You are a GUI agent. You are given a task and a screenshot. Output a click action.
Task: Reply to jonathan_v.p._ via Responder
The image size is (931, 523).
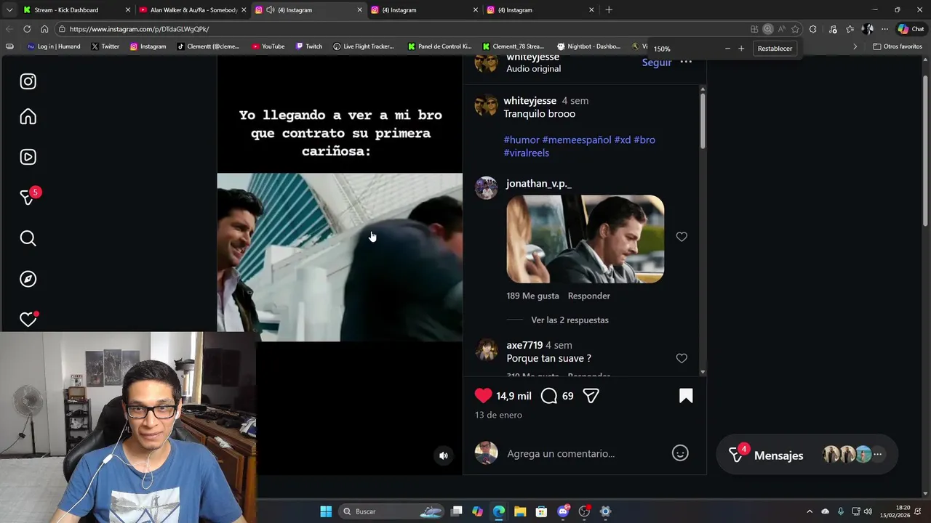tap(589, 296)
